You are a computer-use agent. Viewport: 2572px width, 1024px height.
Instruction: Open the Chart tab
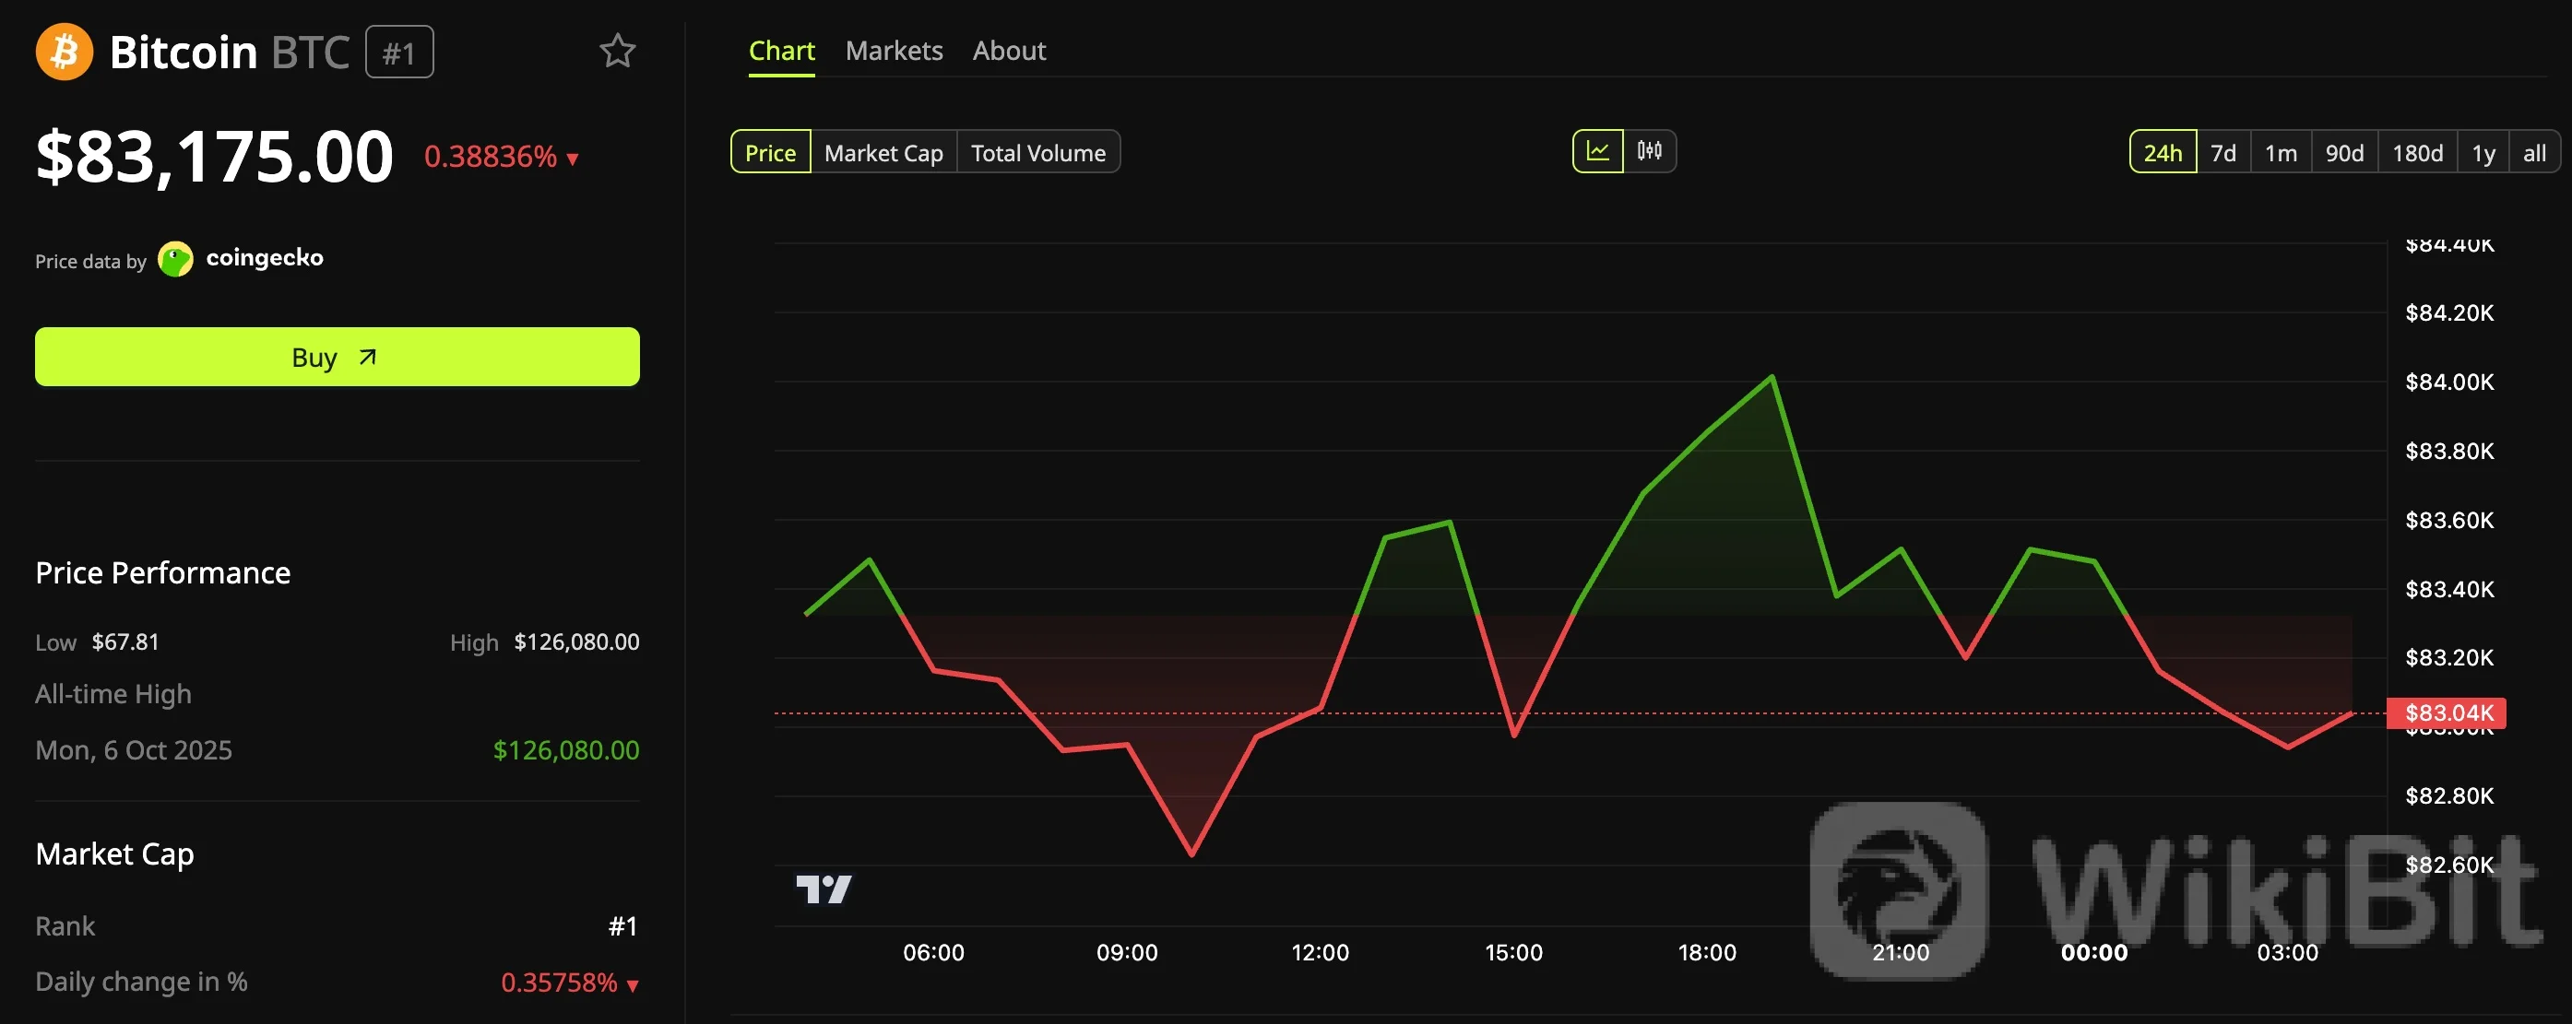click(782, 51)
